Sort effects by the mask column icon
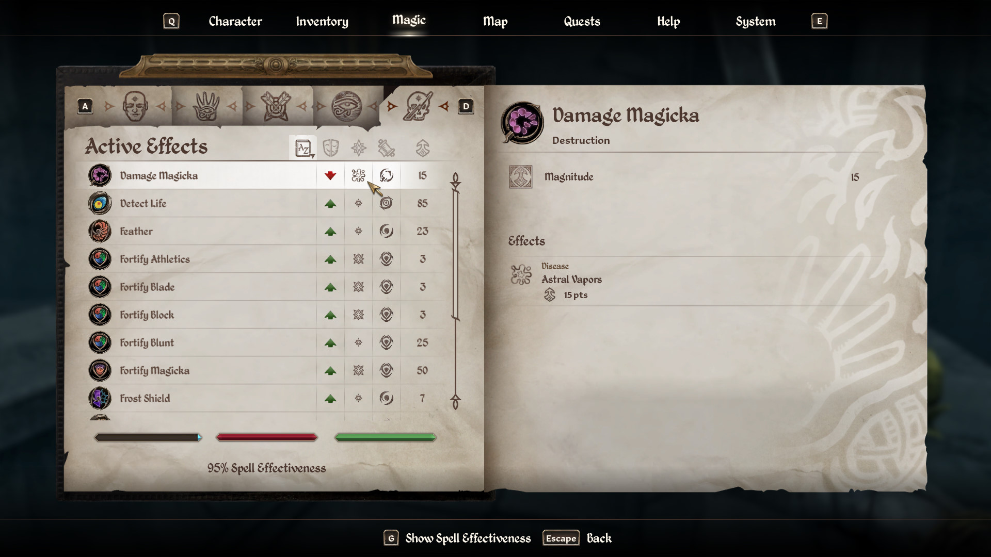This screenshot has width=991, height=557. tap(330, 148)
